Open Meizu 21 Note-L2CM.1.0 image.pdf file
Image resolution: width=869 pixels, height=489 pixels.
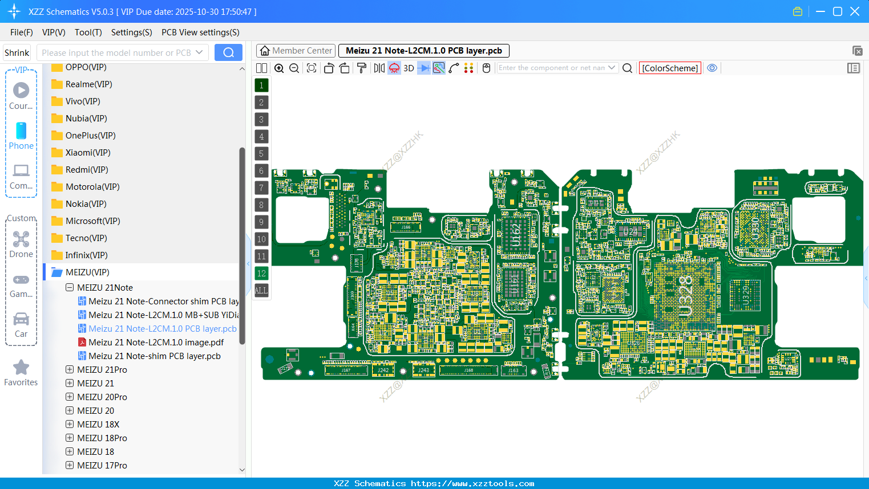point(156,343)
